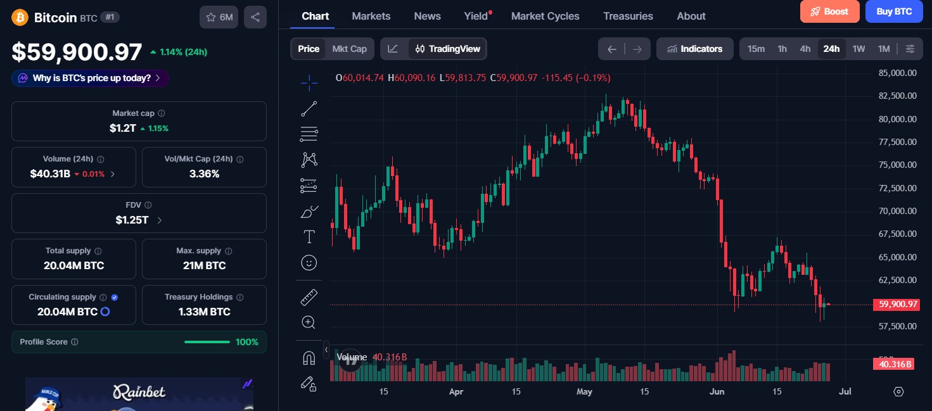
Task: Set the interval to 24h
Action: [831, 49]
